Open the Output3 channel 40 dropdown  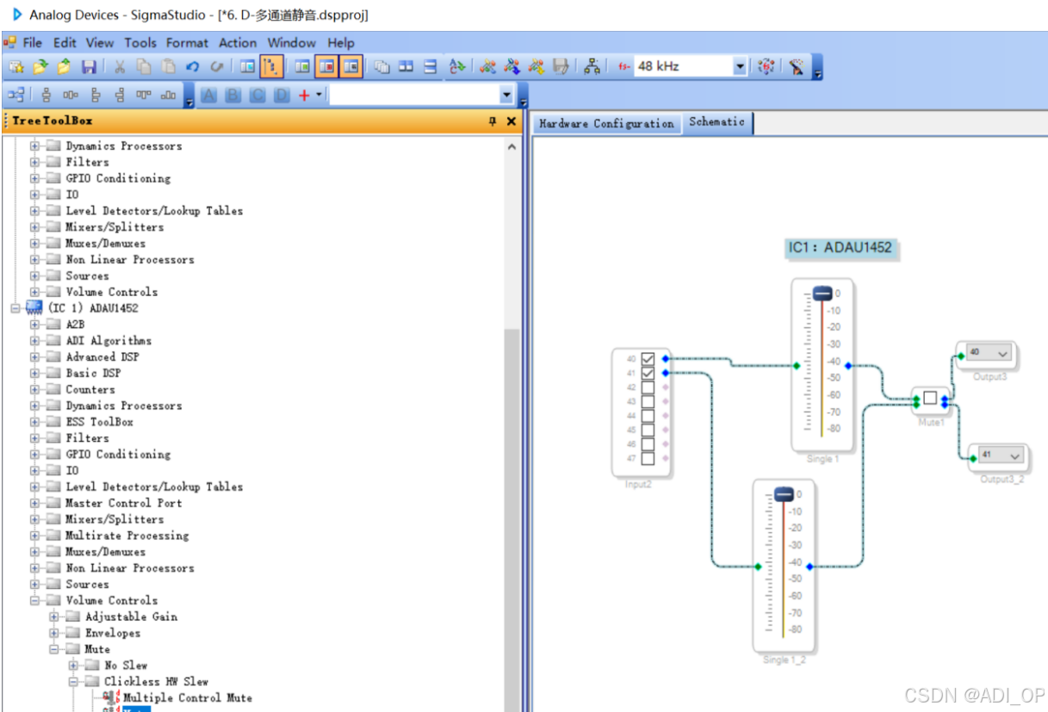click(x=1002, y=353)
